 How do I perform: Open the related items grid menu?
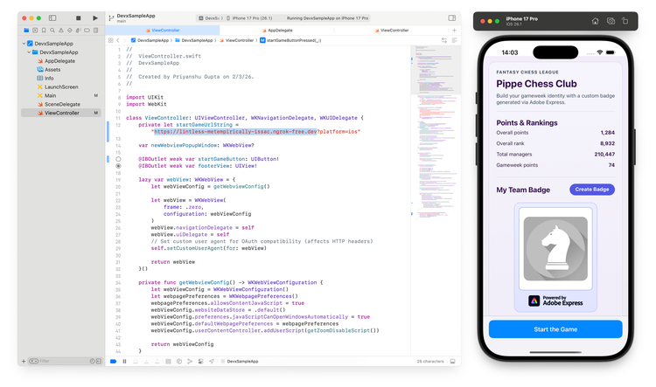click(x=110, y=40)
